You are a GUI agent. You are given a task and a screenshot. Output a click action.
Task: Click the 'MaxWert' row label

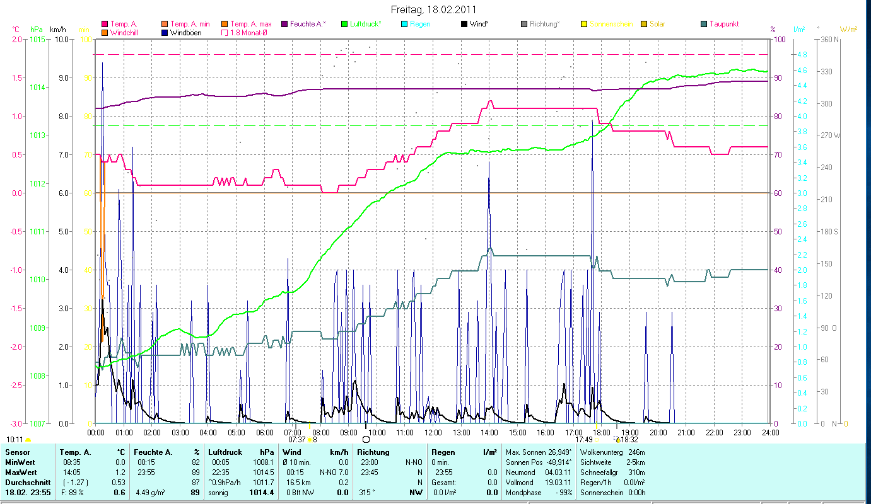[20, 472]
